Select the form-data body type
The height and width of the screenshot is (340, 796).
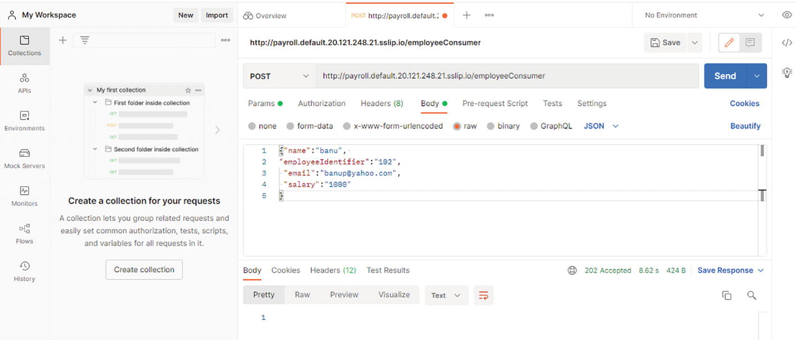[309, 126]
